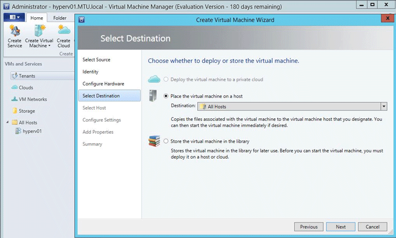Click the Previous button

click(x=308, y=226)
